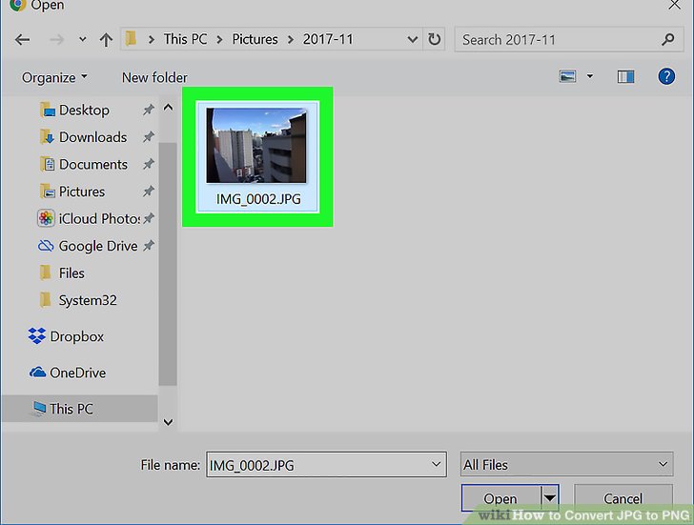Click the forward navigation arrow
Screen dimensions: 694x525
pyautogui.click(x=56, y=40)
